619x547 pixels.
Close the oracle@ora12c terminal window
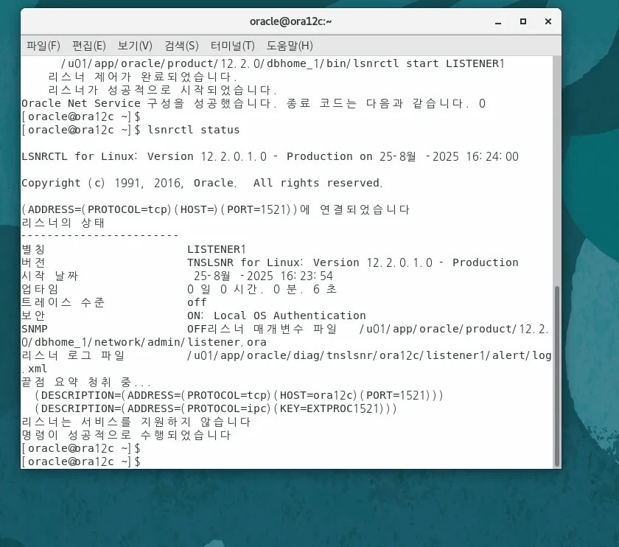(x=548, y=21)
